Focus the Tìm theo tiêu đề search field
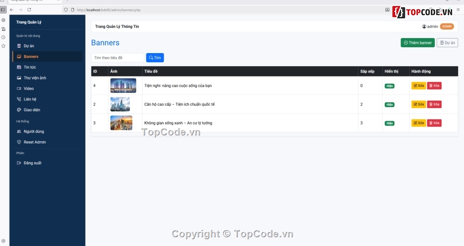The image size is (464, 246). coord(118,57)
